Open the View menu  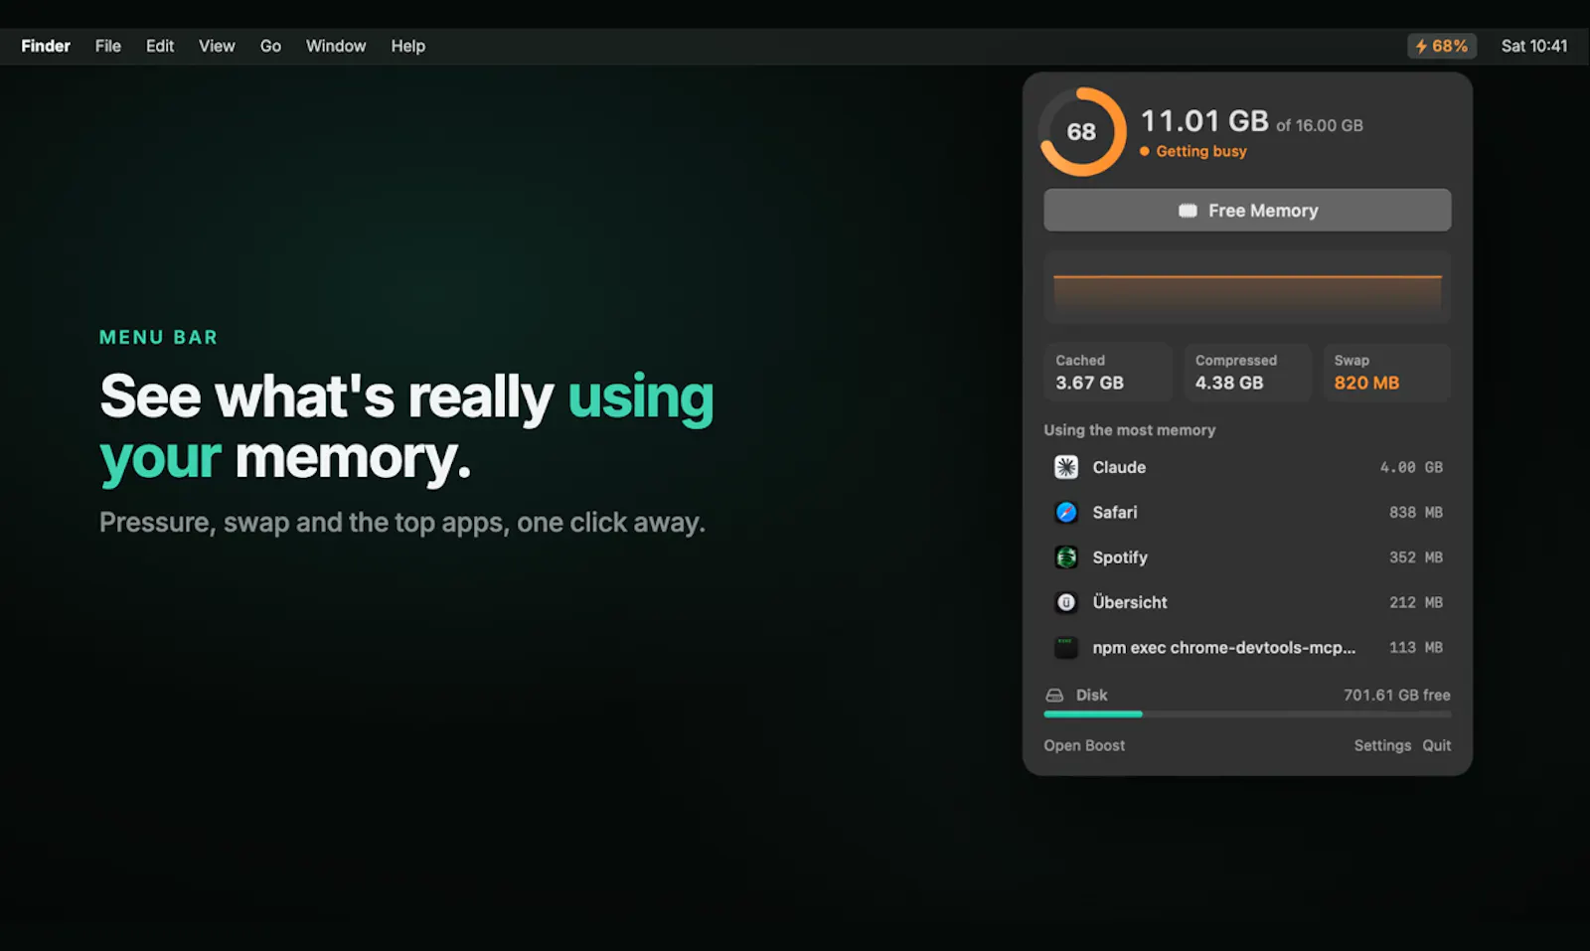point(217,46)
